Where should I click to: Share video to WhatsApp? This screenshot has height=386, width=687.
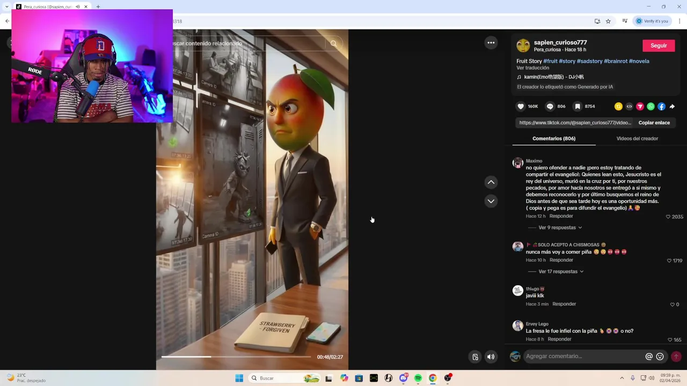coord(651,107)
